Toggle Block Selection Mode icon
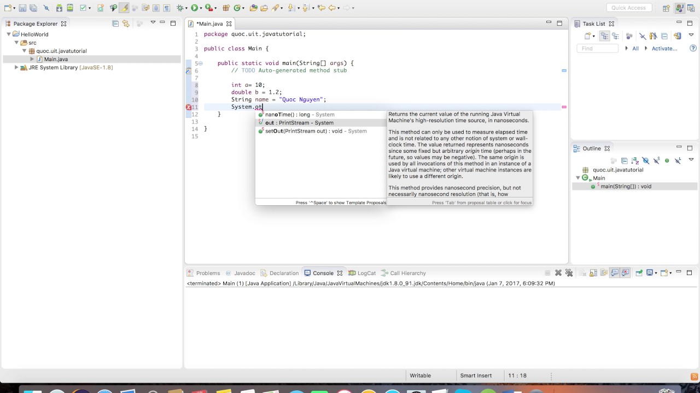Image resolution: width=700 pixels, height=393 pixels. click(x=156, y=8)
